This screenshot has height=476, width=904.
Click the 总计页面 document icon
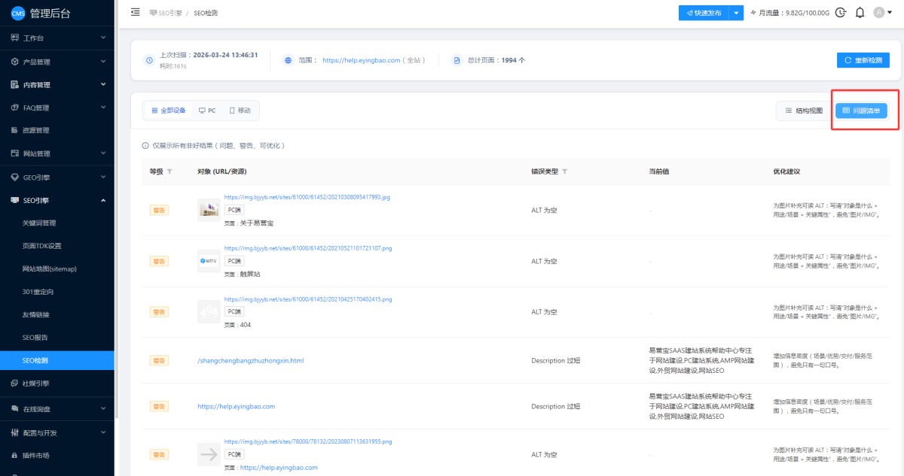[x=456, y=60]
